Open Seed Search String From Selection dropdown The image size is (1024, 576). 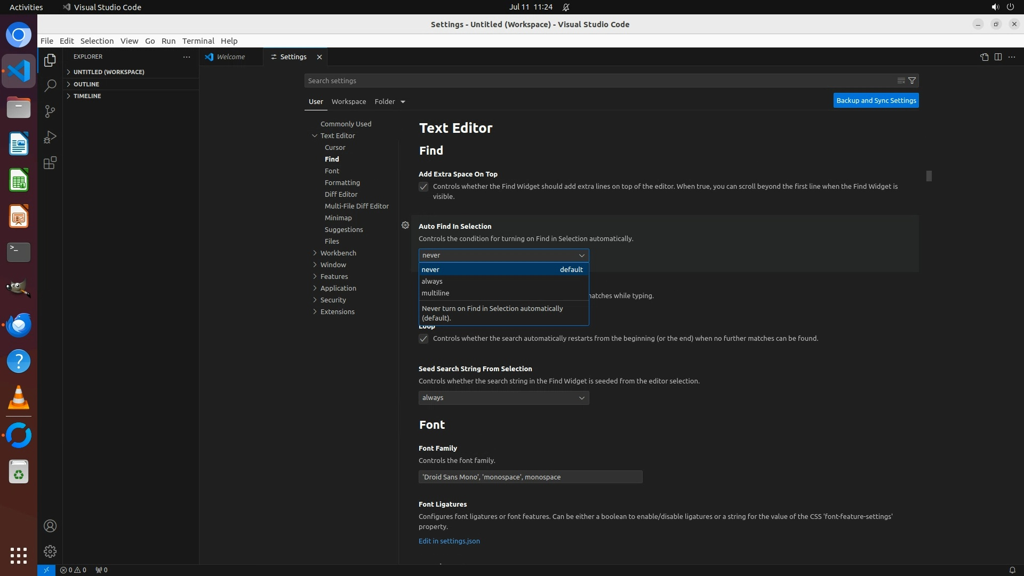tap(503, 398)
